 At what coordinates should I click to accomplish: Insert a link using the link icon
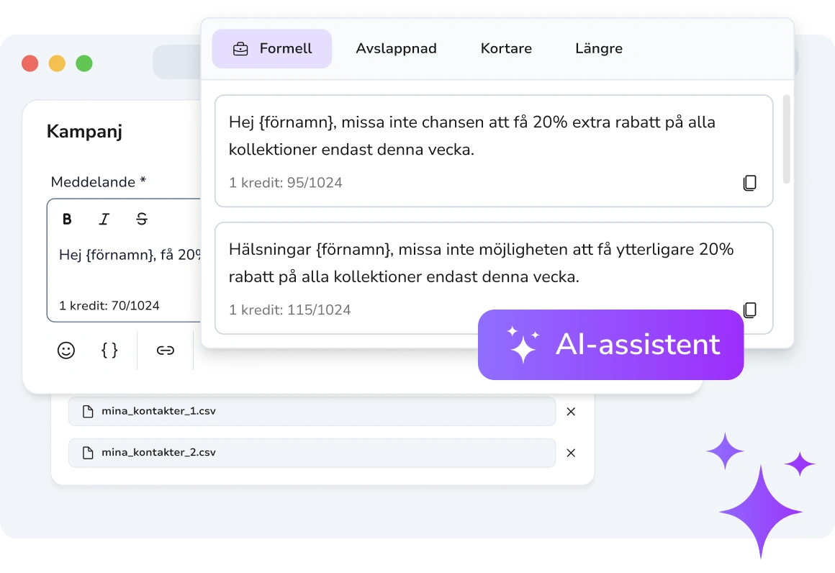pos(165,351)
